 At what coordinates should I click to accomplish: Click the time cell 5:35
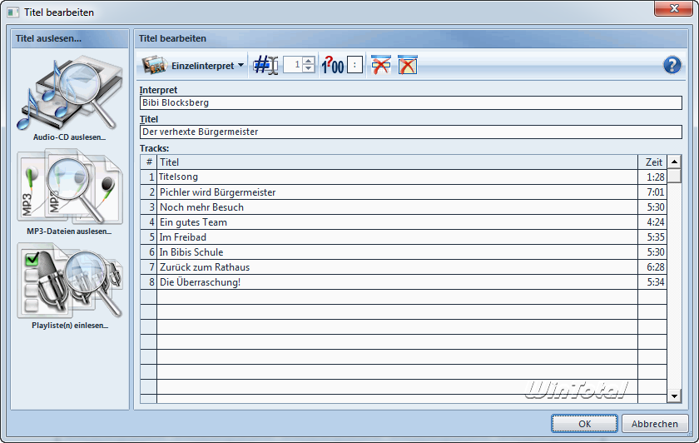point(652,236)
